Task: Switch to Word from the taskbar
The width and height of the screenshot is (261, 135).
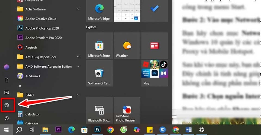Action: (189, 130)
